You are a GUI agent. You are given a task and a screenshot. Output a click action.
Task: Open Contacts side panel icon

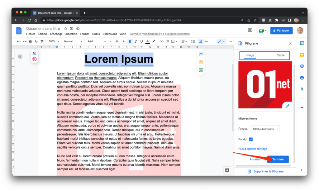click(302, 78)
